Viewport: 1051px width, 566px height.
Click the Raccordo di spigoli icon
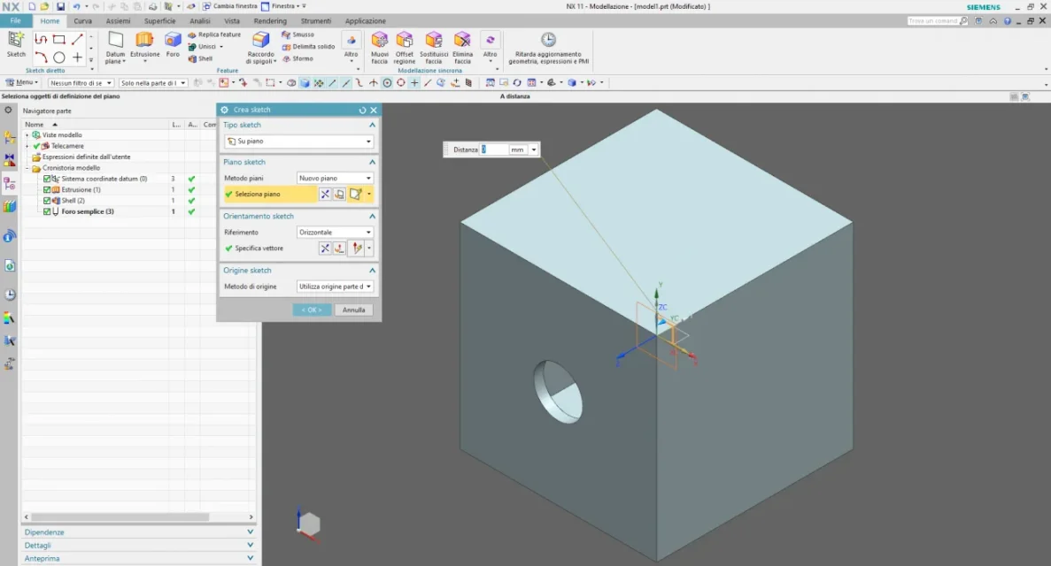[x=260, y=40]
